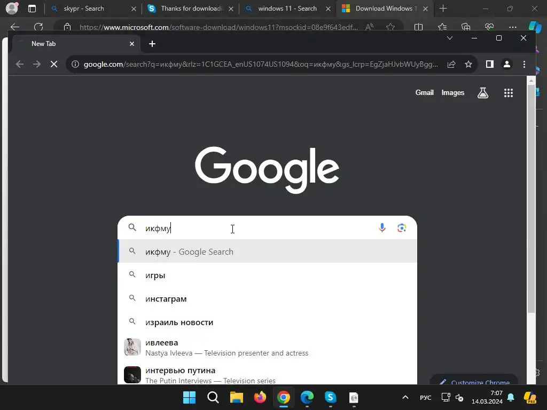The width and height of the screenshot is (547, 410).
Task: Open Google apps grid
Action: 509,93
